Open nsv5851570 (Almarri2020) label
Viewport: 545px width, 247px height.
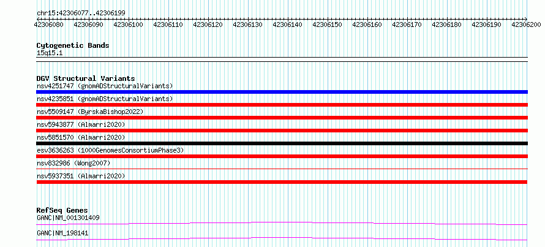click(x=81, y=137)
